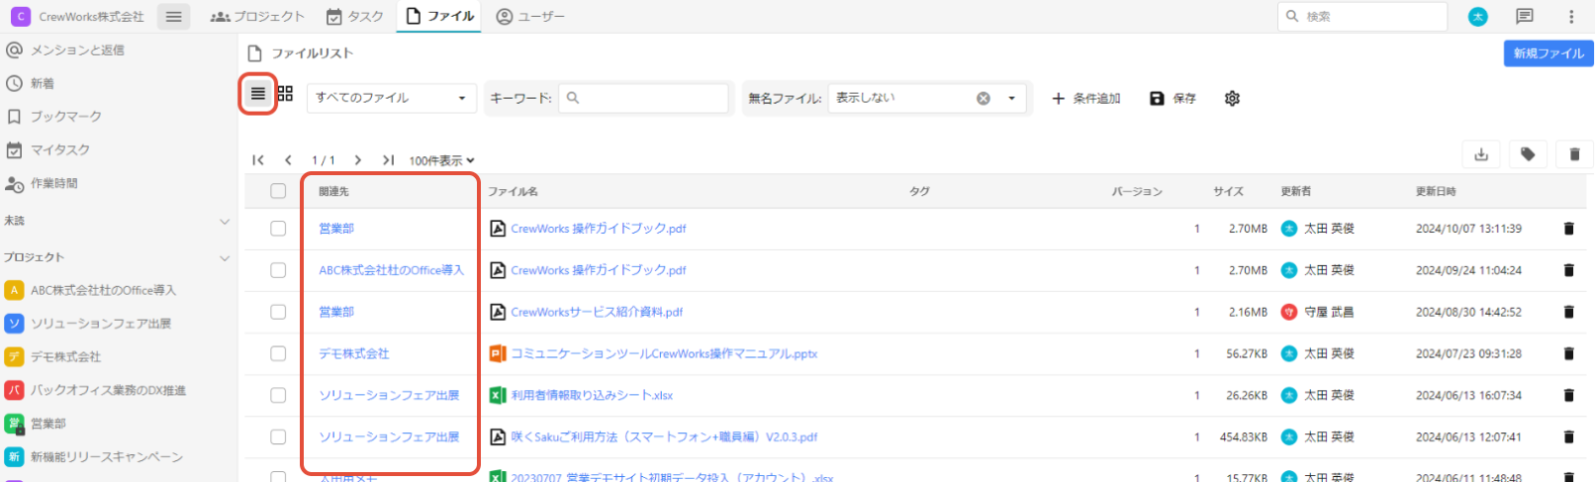This screenshot has width=1595, height=482.
Task: Open the デモ株式会社 related link in table
Action: (353, 353)
